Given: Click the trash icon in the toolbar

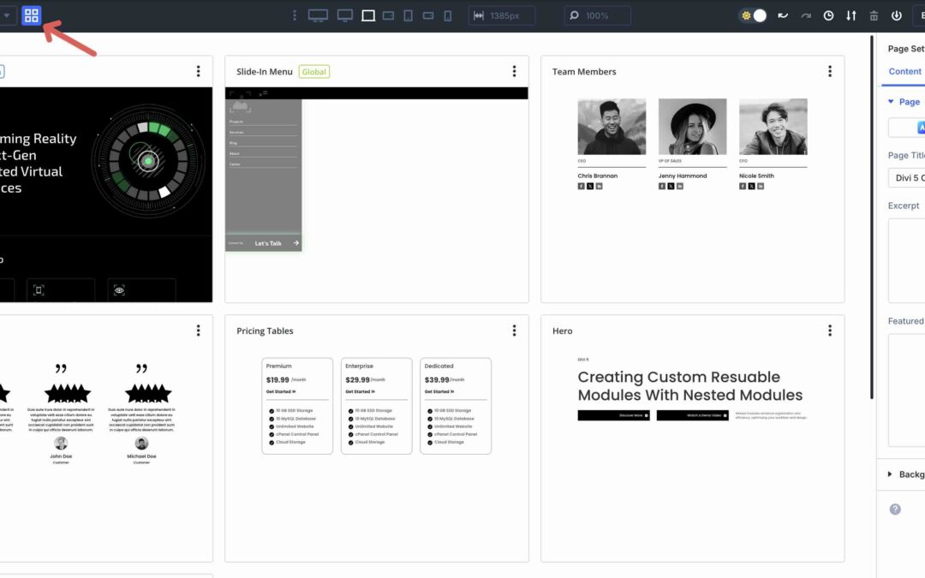Looking at the screenshot, I should 874,15.
